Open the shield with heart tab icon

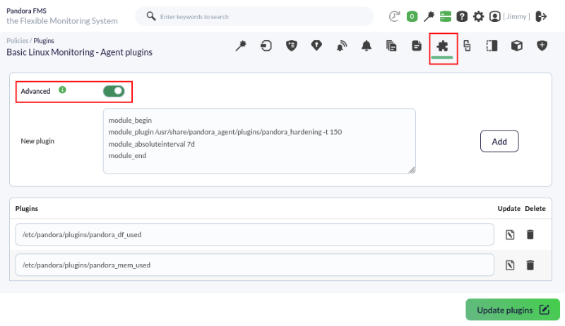point(316,46)
